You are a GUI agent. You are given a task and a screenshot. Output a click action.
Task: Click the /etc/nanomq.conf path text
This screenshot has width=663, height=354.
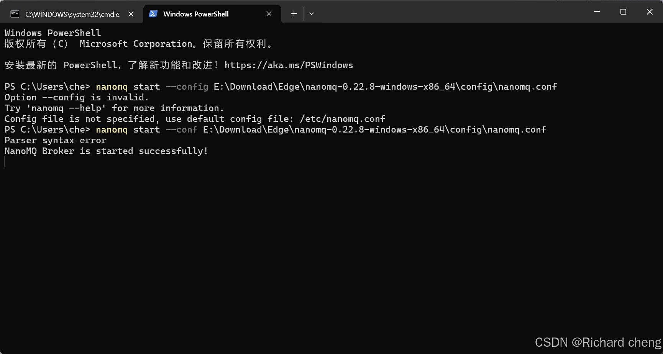pyautogui.click(x=342, y=119)
